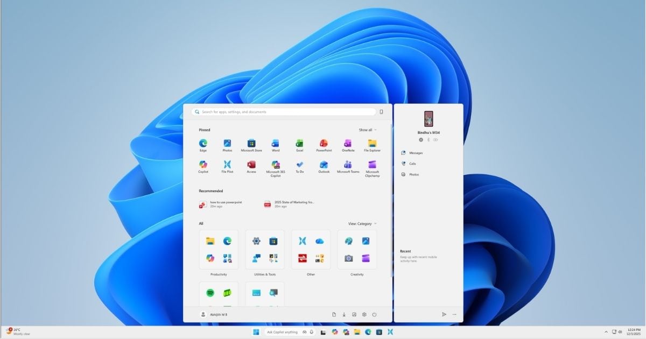Open the Edge pinned app
Viewport: 646px width, 339px height.
click(203, 145)
